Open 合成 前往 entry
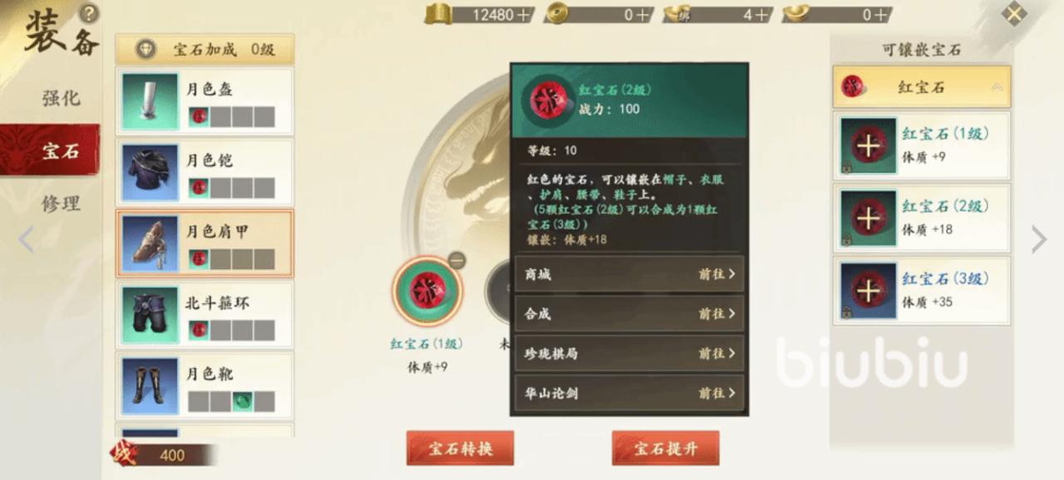Viewport: 1064px width, 480px height. [628, 314]
